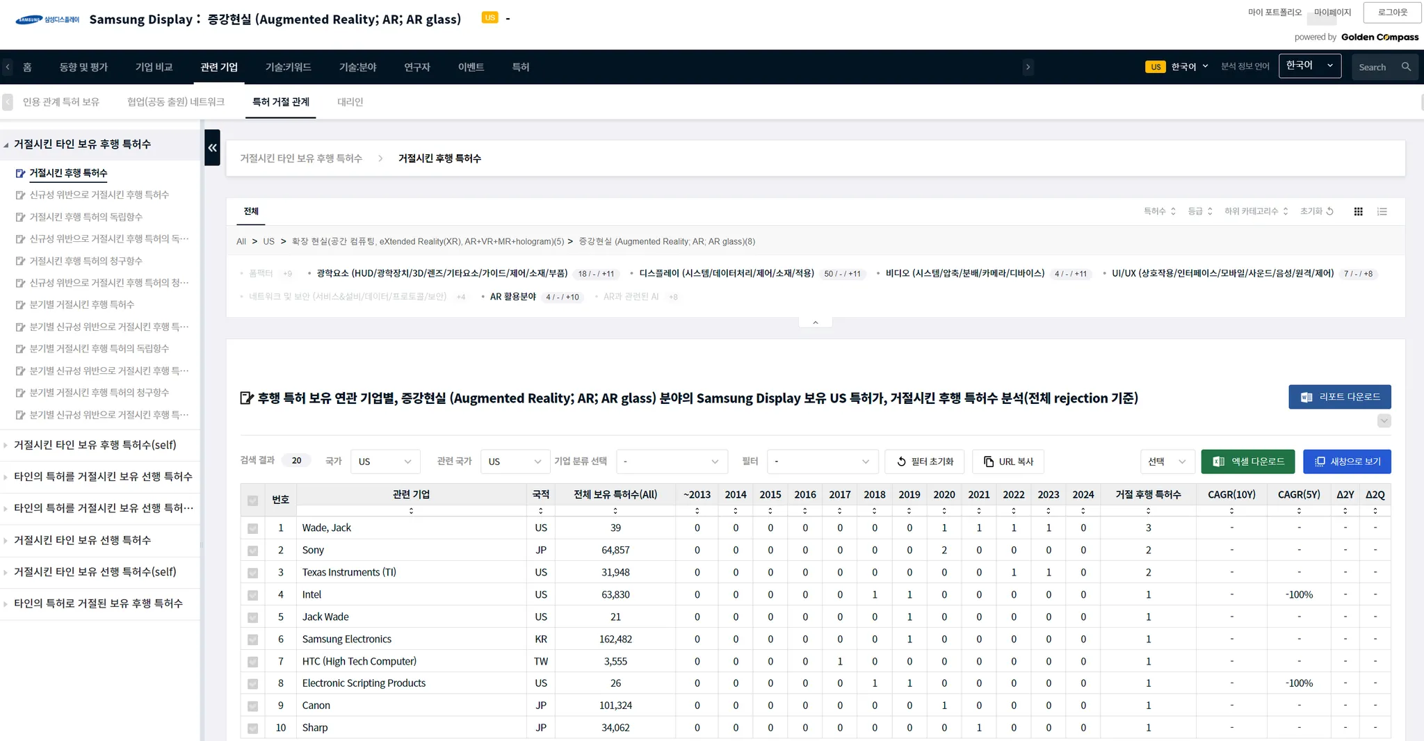
Task: Open the 기업 비교 nav tab
Action: tap(154, 67)
